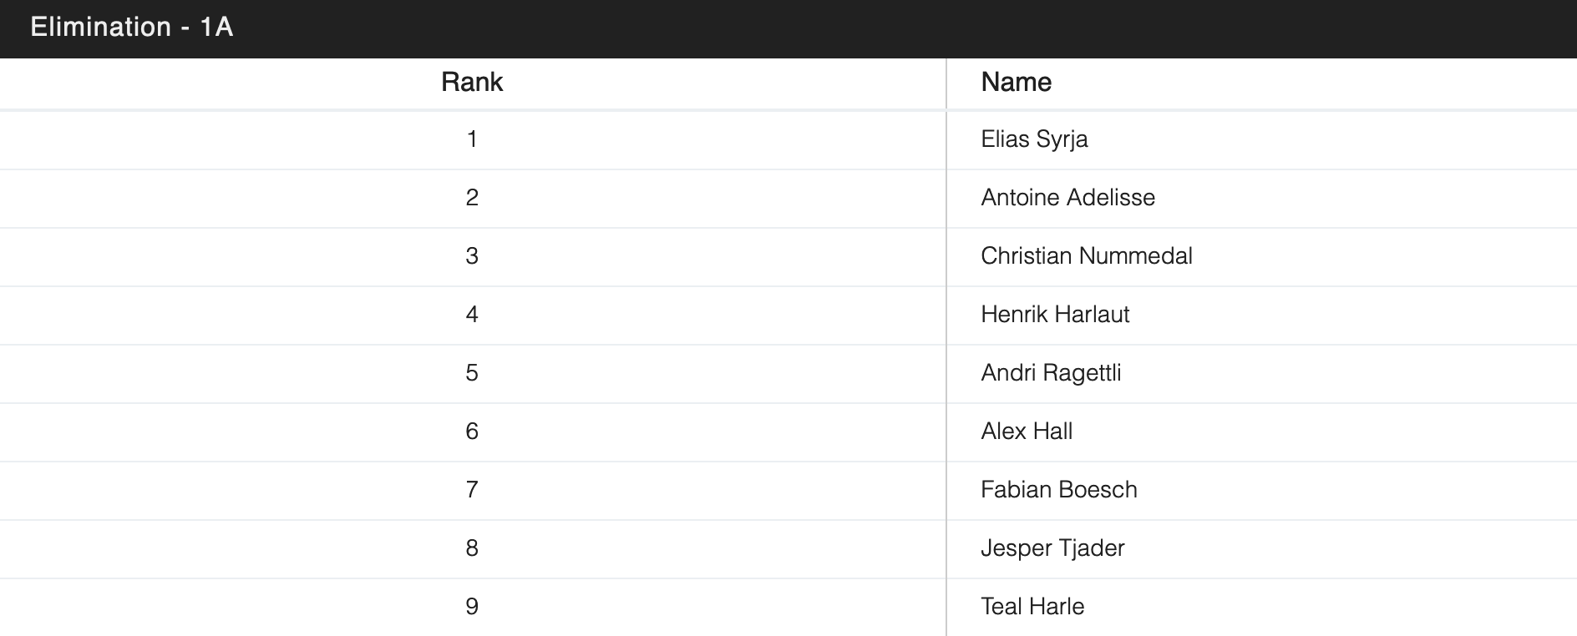Click the rank 8 cell
The height and width of the screenshot is (636, 1577).
[472, 548]
